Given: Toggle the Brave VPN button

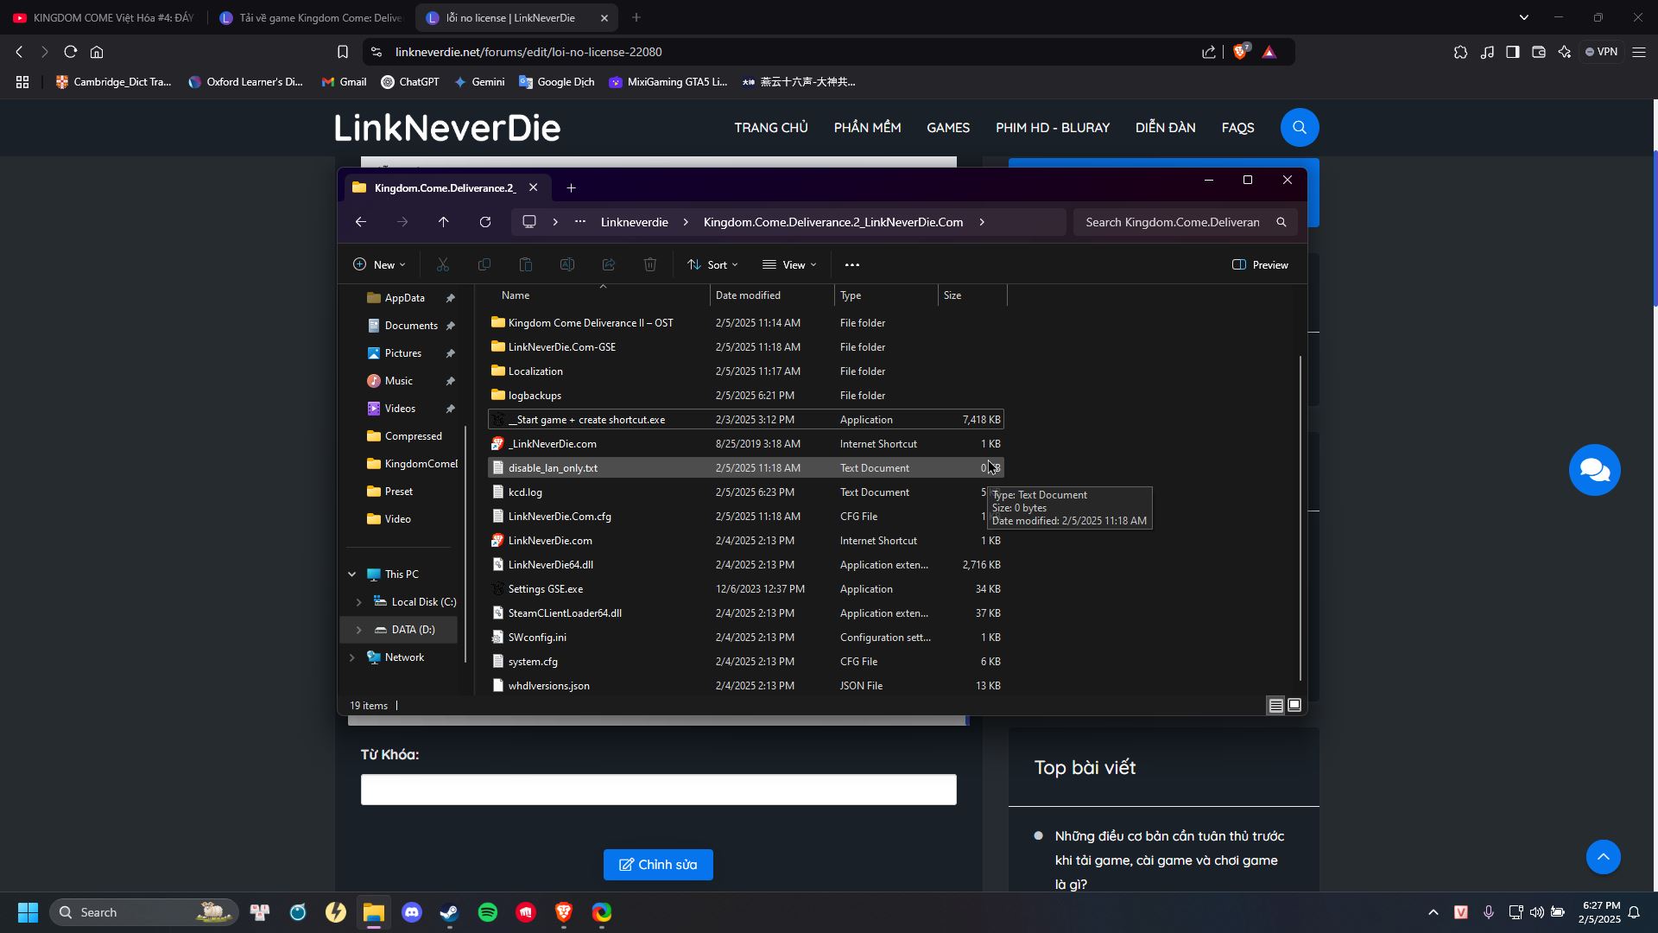Looking at the screenshot, I should coord(1601,52).
